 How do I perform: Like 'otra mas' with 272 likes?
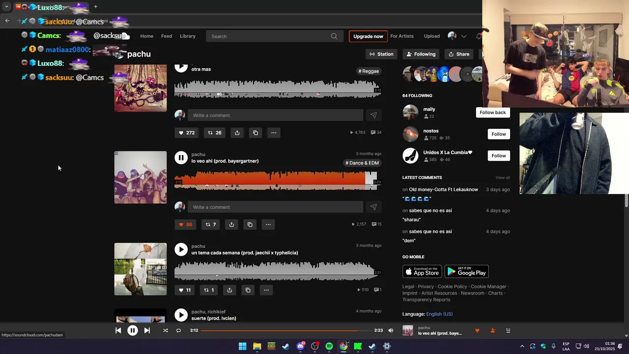pyautogui.click(x=187, y=133)
